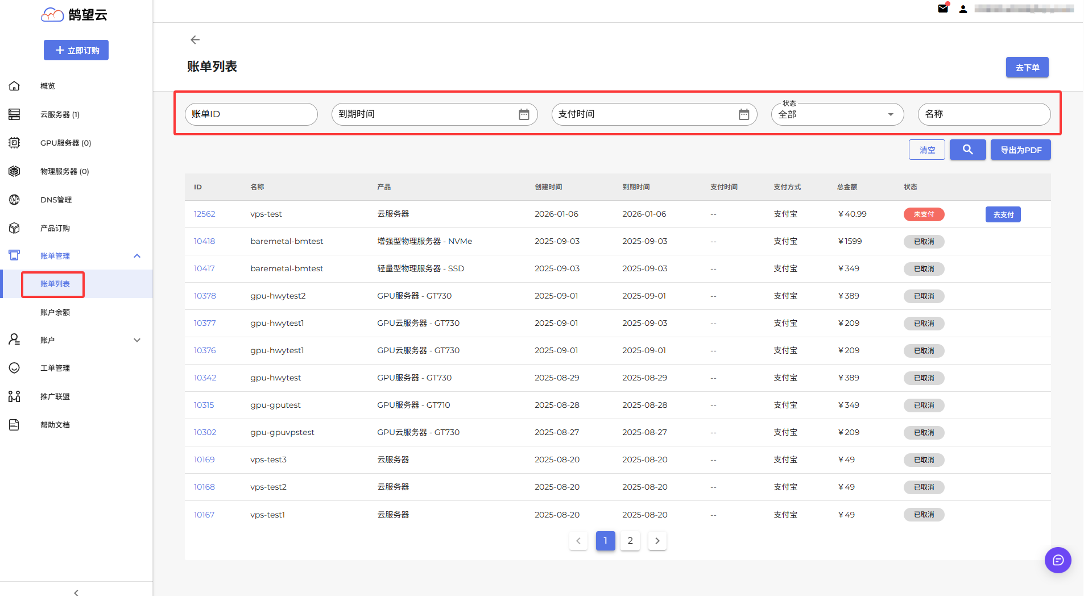Open 云服务器 (1) in sidebar
Viewport: 1084px width, 596px height.
60,114
